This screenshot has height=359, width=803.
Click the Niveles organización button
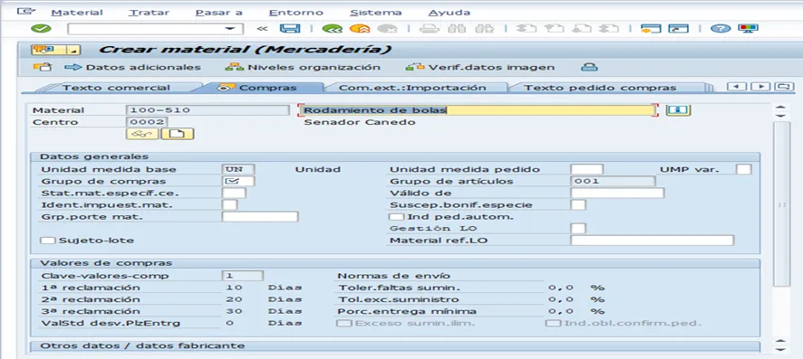pyautogui.click(x=303, y=67)
